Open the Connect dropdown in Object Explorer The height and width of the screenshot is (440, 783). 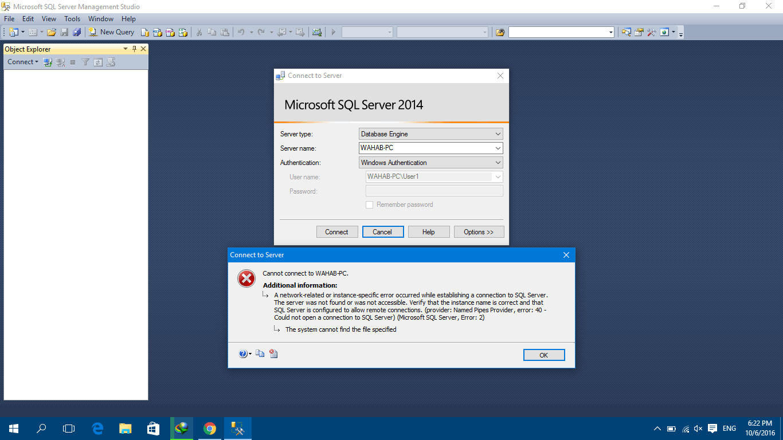pyautogui.click(x=23, y=62)
